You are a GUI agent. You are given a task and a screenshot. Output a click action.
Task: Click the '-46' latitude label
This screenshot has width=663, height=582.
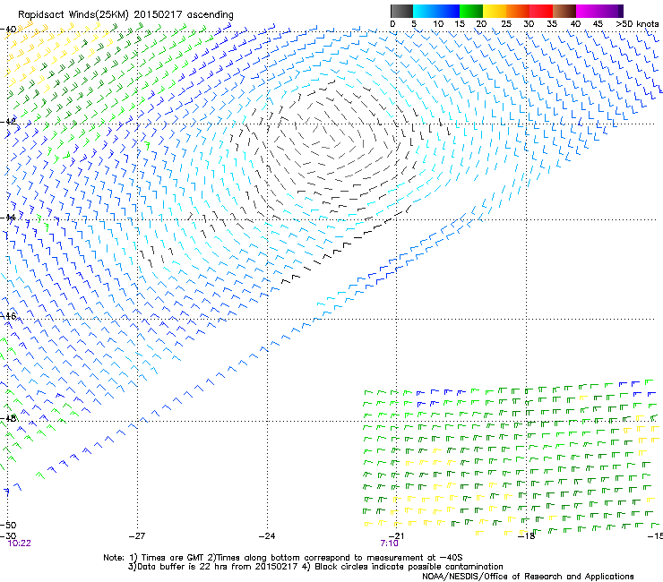pyautogui.click(x=8, y=316)
